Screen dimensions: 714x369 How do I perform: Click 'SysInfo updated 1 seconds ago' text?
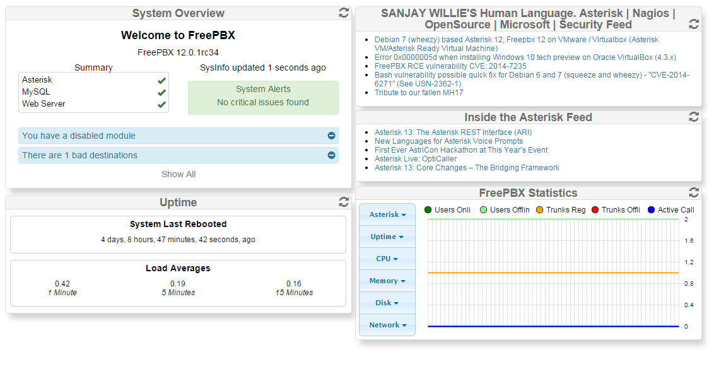coord(263,68)
